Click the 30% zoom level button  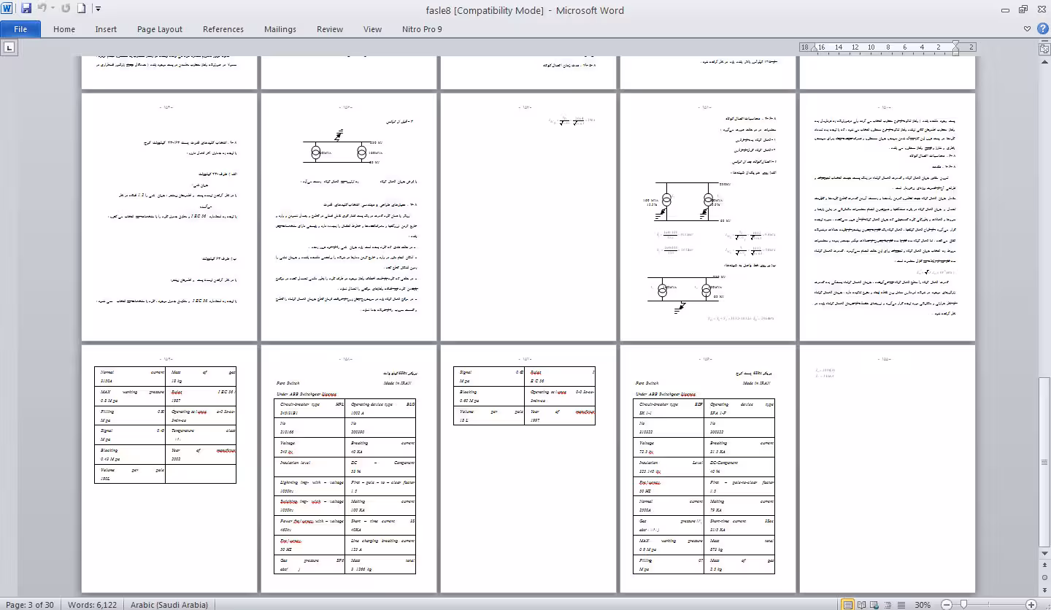coord(923,604)
